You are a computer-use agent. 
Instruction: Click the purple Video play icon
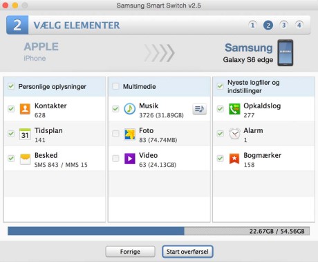(130, 159)
